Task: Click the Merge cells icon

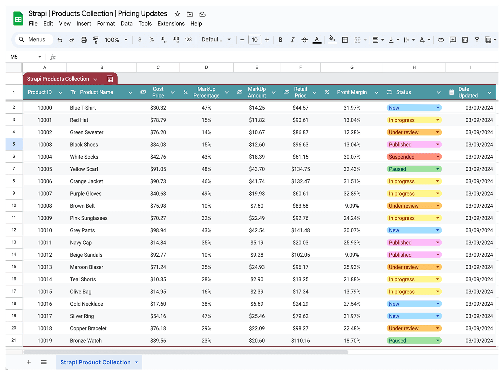Action: coord(357,40)
